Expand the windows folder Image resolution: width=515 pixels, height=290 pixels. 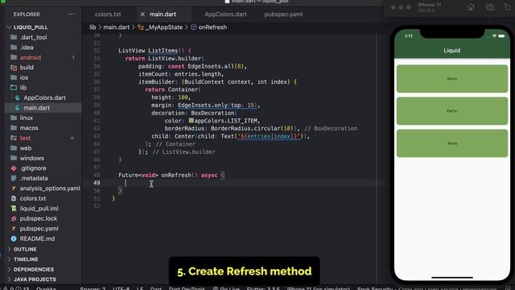click(31, 158)
